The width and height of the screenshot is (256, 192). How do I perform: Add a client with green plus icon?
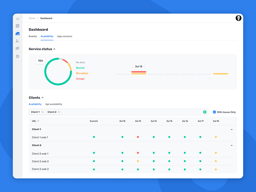click(x=205, y=112)
